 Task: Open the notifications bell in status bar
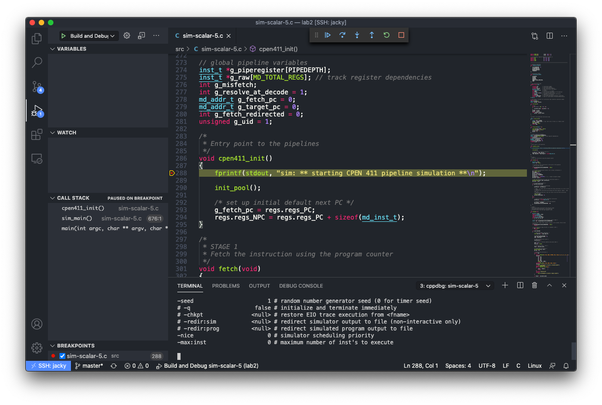[567, 366]
